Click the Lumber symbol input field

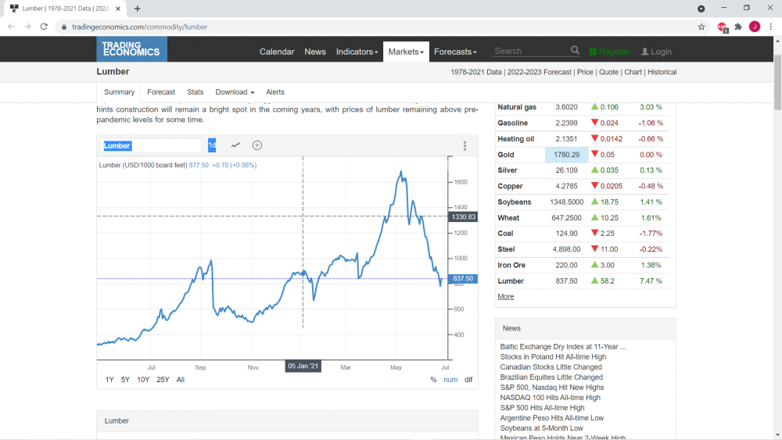point(150,145)
